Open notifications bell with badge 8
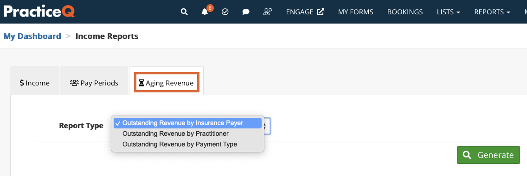This screenshot has width=527, height=176. [205, 12]
